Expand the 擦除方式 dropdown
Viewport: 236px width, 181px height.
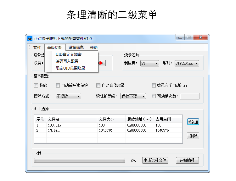68,96
